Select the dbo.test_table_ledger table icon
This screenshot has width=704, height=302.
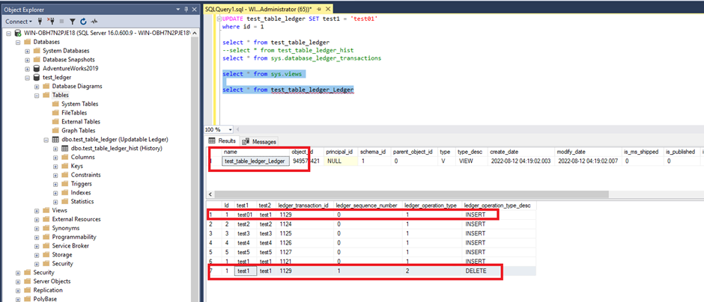click(55, 140)
